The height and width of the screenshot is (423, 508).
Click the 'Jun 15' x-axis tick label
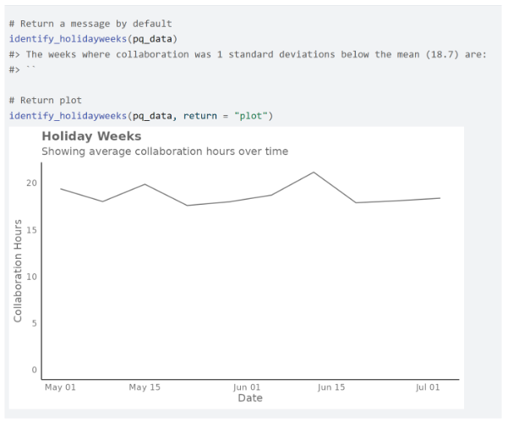(331, 387)
